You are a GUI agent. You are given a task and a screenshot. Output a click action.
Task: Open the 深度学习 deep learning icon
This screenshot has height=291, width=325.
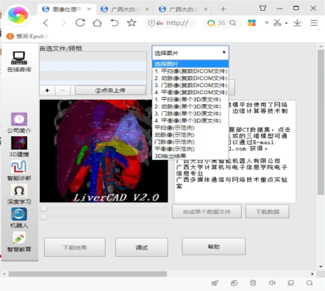click(19, 190)
